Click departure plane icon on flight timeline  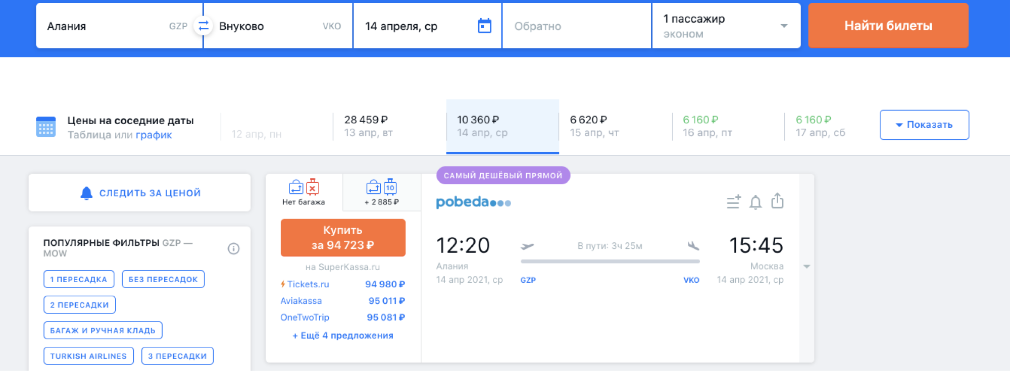pos(527,246)
